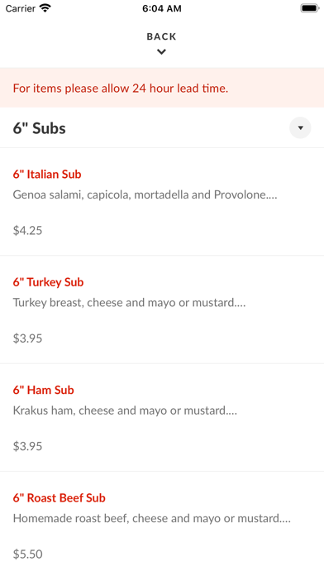Click the $3.95 price under Ham Sub
Viewport: 324px width, 576px height.
27,446
